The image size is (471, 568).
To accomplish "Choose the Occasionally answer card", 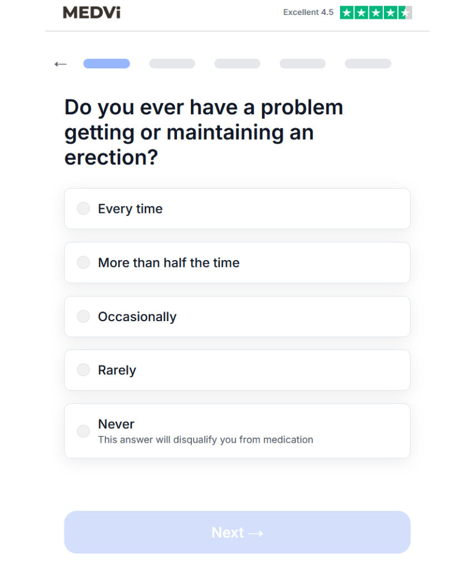I will click(x=237, y=317).
